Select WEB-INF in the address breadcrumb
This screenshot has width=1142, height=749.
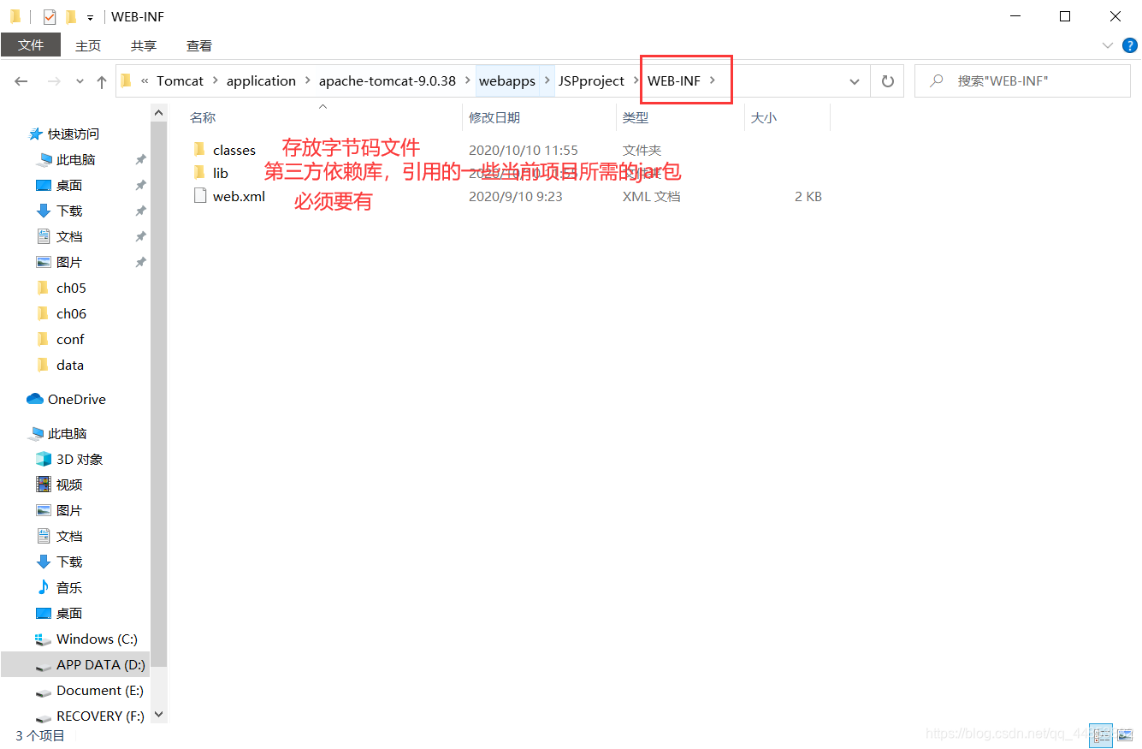coord(674,81)
